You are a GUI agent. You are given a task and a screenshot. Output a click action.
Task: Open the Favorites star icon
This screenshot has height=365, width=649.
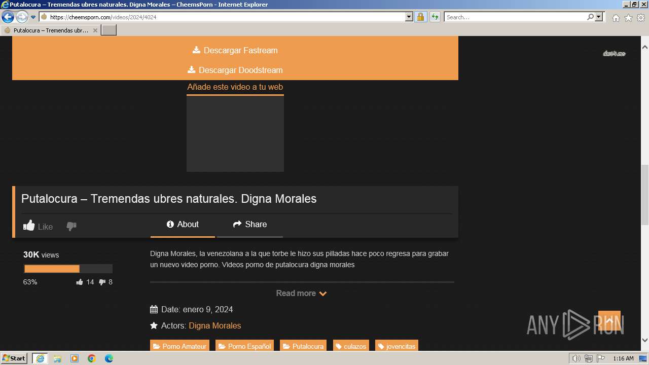tap(628, 18)
